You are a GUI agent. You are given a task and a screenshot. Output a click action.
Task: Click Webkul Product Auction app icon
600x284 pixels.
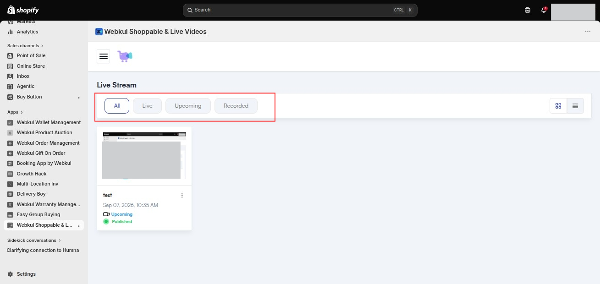pos(10,132)
